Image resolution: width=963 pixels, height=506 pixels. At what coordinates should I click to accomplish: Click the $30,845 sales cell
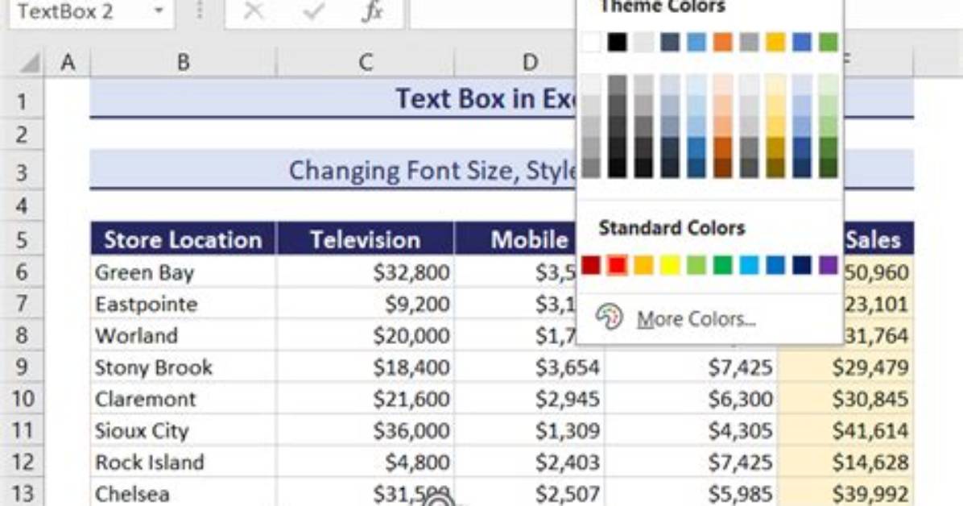(845, 399)
